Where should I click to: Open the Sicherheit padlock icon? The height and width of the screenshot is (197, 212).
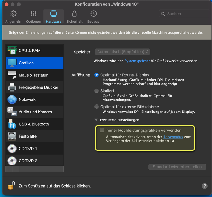(74, 13)
